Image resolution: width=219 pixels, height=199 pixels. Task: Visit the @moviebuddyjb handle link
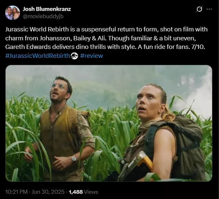pyautogui.click(x=43, y=17)
